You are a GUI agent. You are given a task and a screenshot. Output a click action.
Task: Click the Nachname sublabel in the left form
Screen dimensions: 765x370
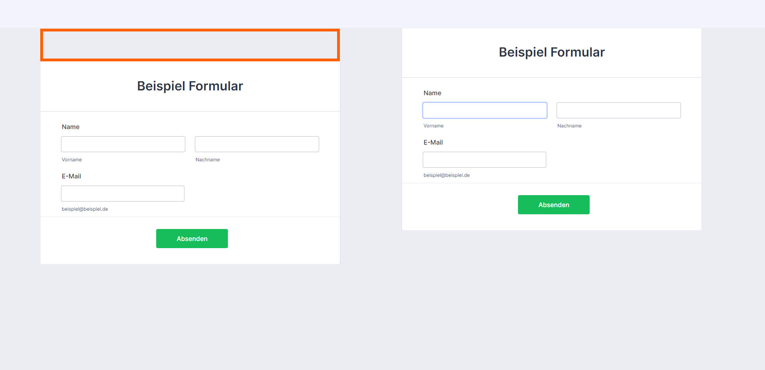208,160
